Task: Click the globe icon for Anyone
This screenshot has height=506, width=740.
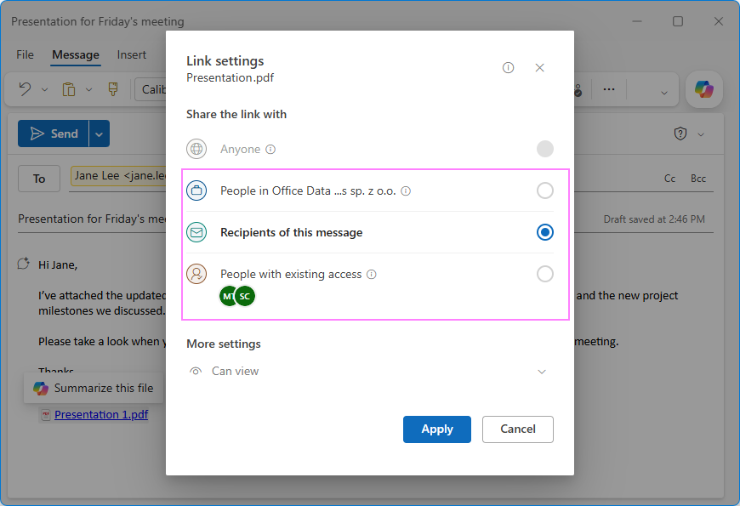Action: pyautogui.click(x=196, y=149)
